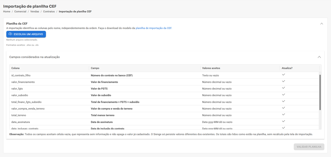The height and width of the screenshot is (157, 331).
Task: Click the Valor de subsídio cell
Action: (x=145, y=95)
